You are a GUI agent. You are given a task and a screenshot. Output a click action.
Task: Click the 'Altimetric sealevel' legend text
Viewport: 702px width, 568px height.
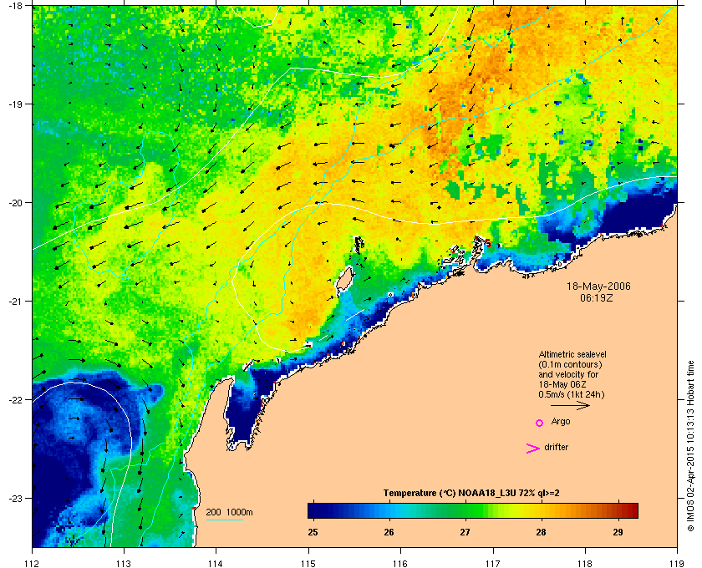click(572, 354)
